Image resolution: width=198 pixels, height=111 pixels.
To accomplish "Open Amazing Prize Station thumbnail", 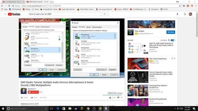I will click(138, 90).
